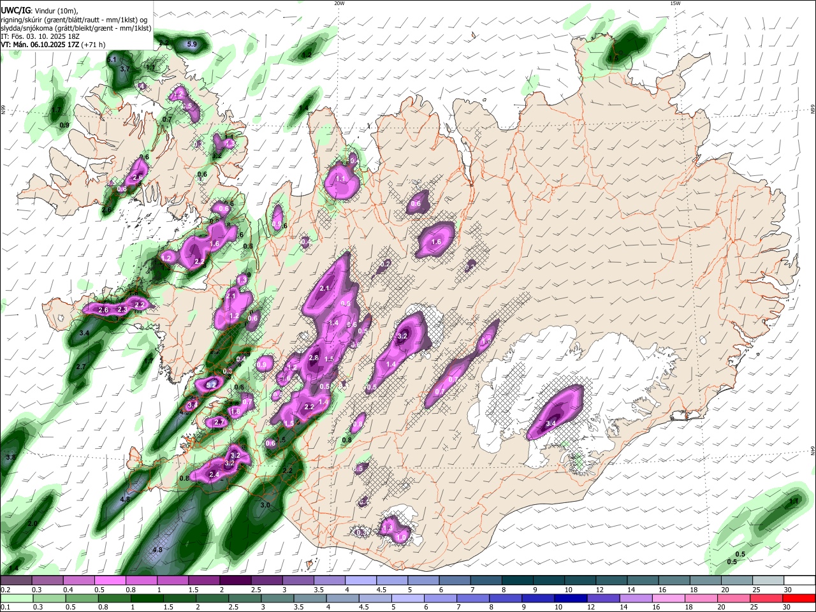
Task: Click the 1.7 precipitation value offshore
Action: [x=56, y=110]
